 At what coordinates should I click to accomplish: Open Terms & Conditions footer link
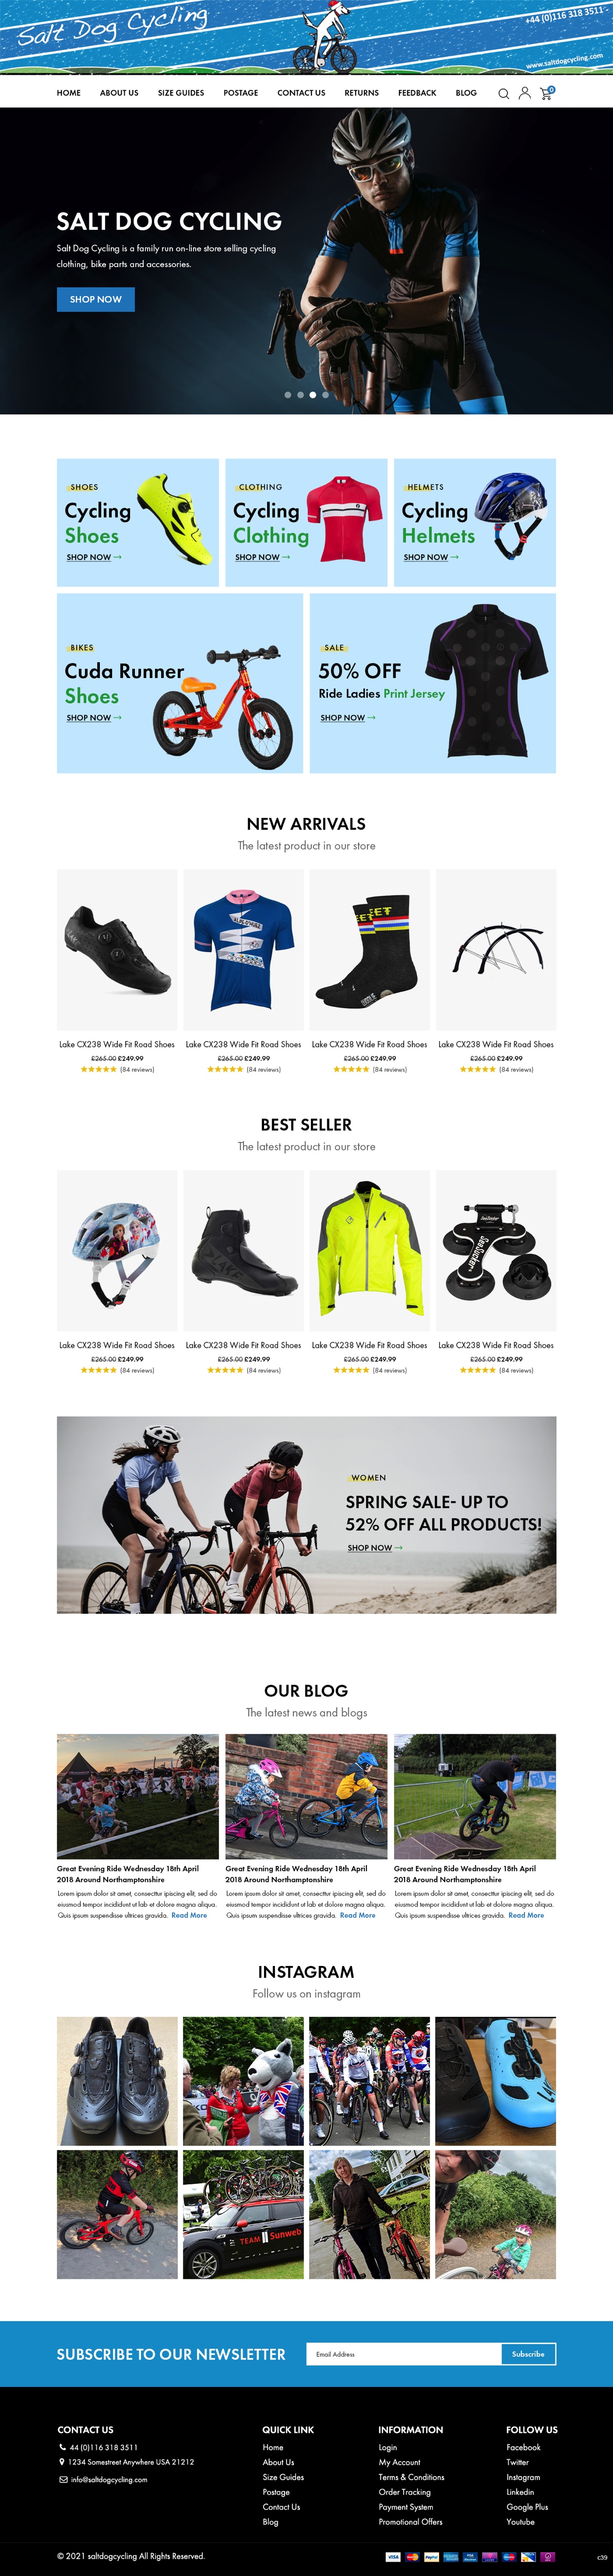411,2477
